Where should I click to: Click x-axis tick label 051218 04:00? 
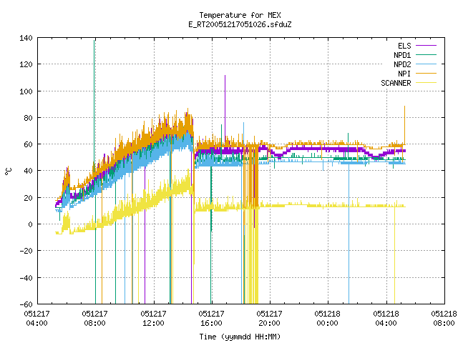386,319
